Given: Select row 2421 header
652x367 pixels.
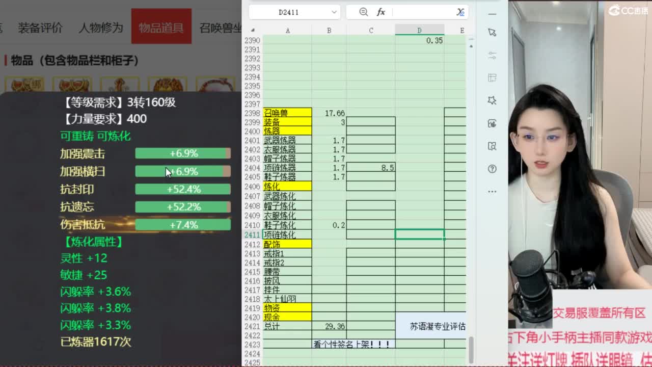Looking at the screenshot, I should click(x=252, y=326).
